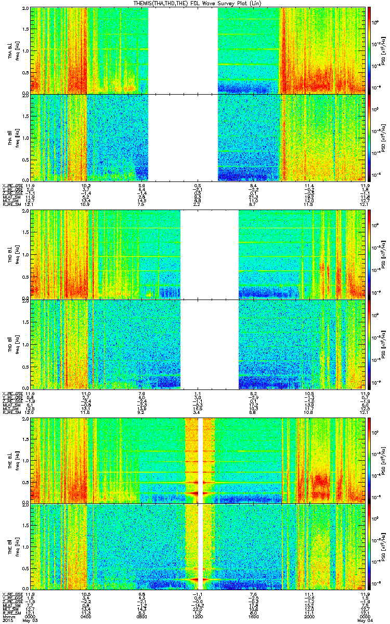Viewport: 390px width, 624px height.
Task: Click the 'THD BL freq [Hz]' axis label
Action: coord(13,254)
